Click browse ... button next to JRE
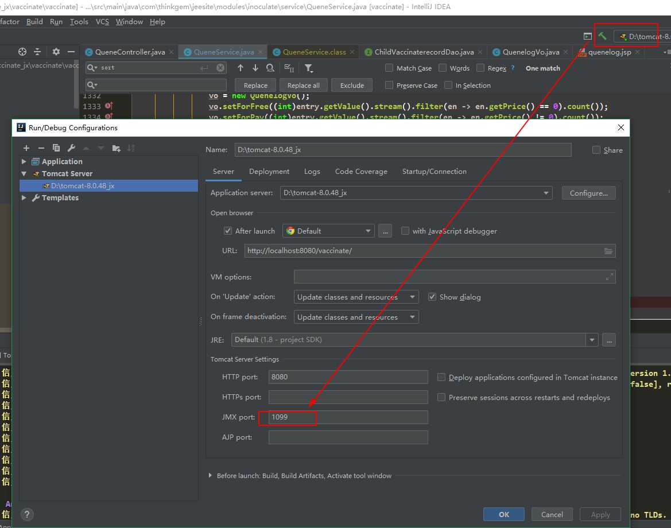 pos(609,340)
